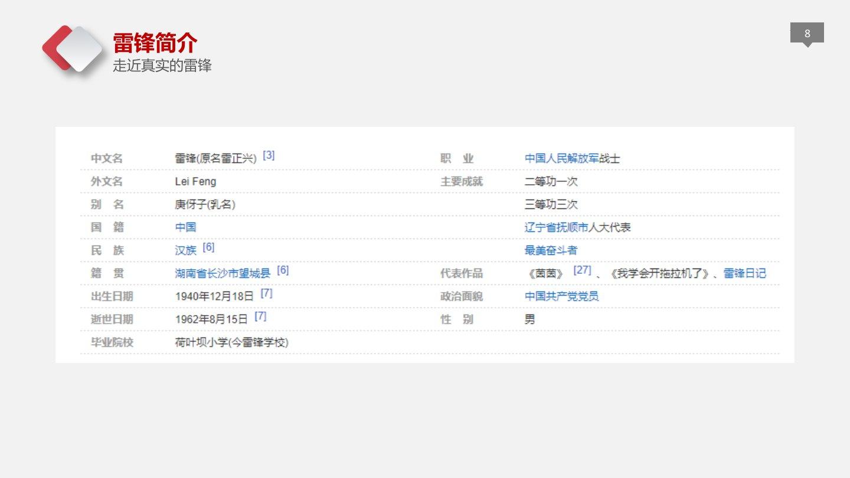Click reference [6] after 湖南省长沙市望城县

(x=283, y=270)
